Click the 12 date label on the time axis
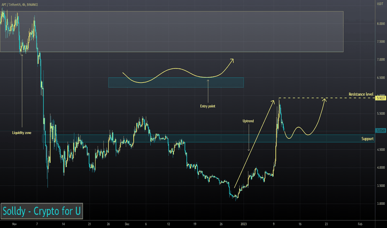 169,224
